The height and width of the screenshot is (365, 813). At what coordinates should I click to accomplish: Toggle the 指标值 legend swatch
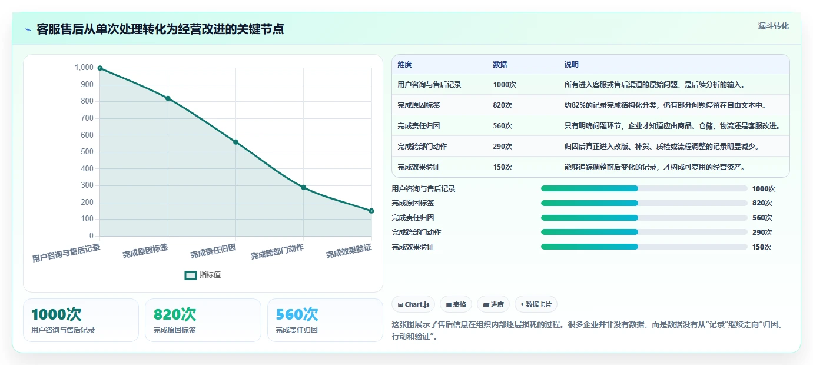(x=191, y=275)
